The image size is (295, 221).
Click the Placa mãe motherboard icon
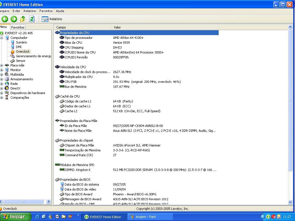pos(7,65)
